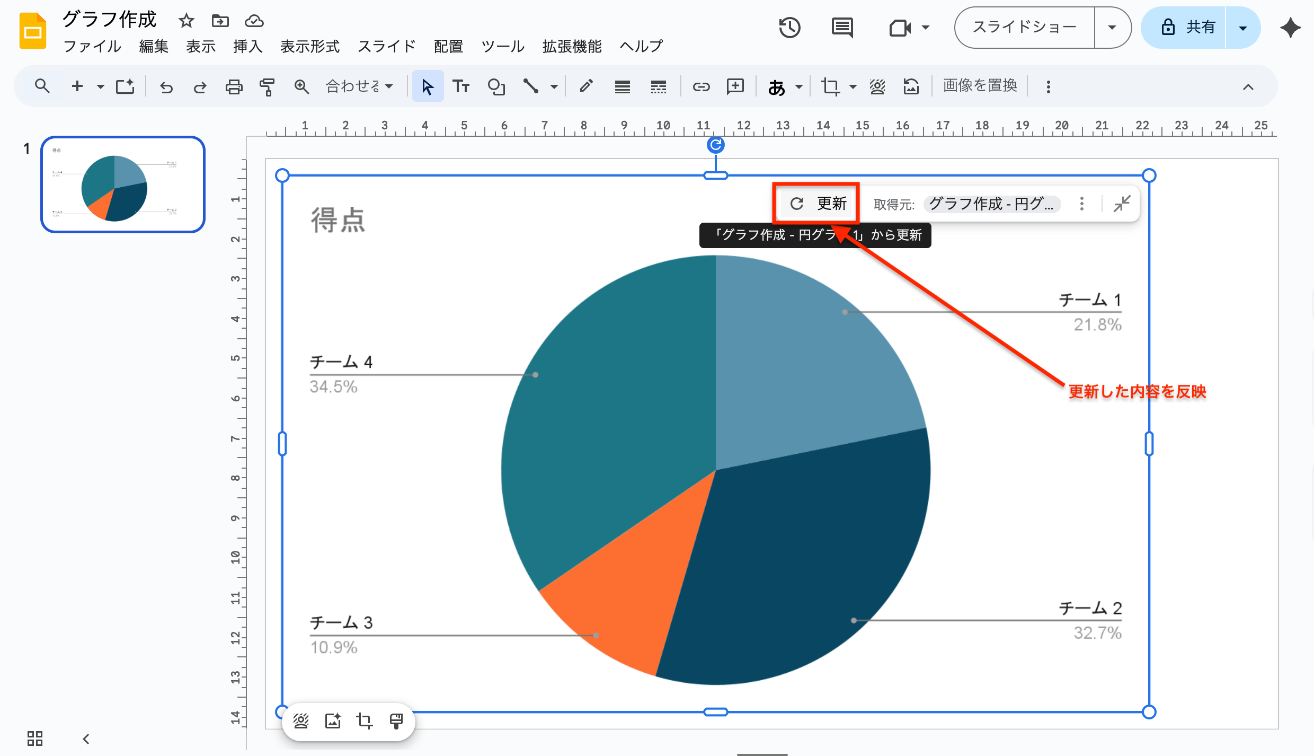Reset the image using the reset image icon
The width and height of the screenshot is (1314, 756).
coord(911,86)
